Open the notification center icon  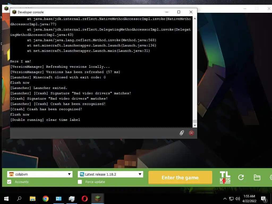point(264,199)
